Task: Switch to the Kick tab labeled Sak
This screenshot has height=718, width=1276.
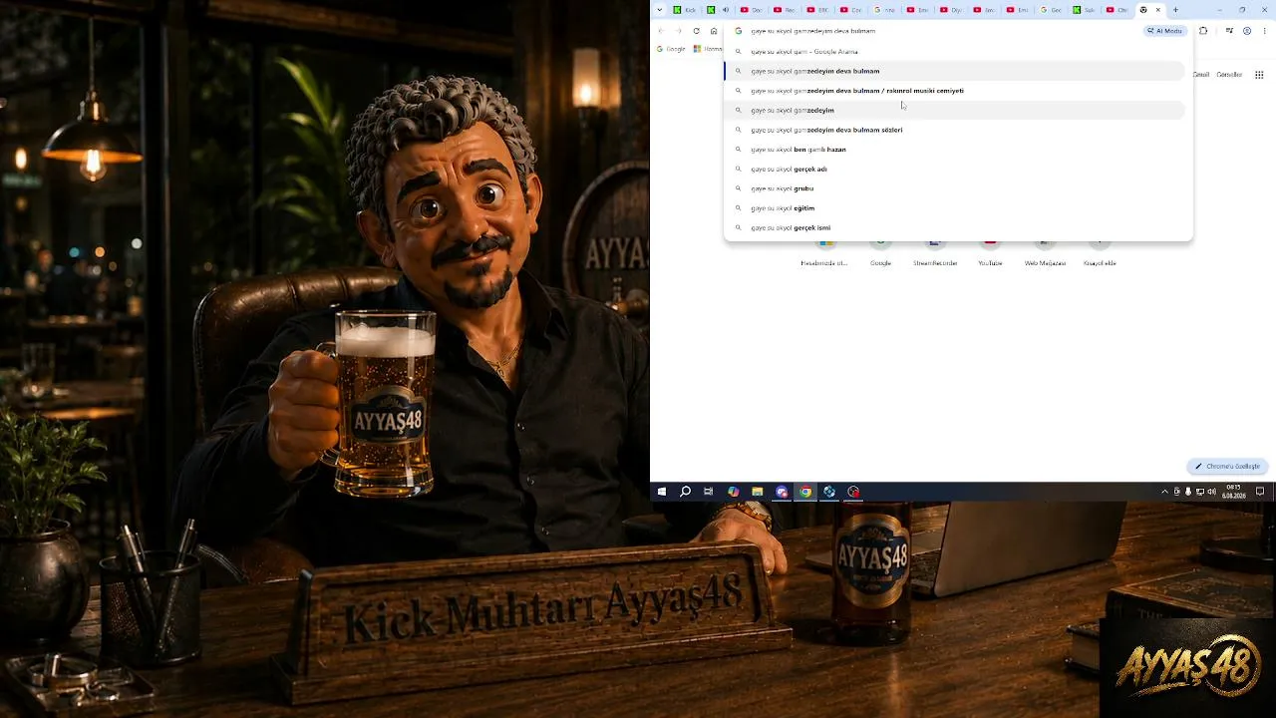Action: 1084,10
